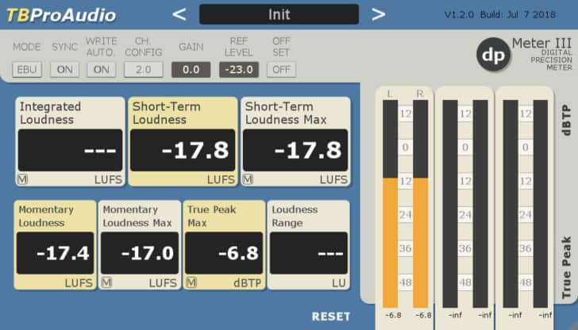Click the dp Meter III logo badge
This screenshot has width=578, height=330.
pos(493,55)
